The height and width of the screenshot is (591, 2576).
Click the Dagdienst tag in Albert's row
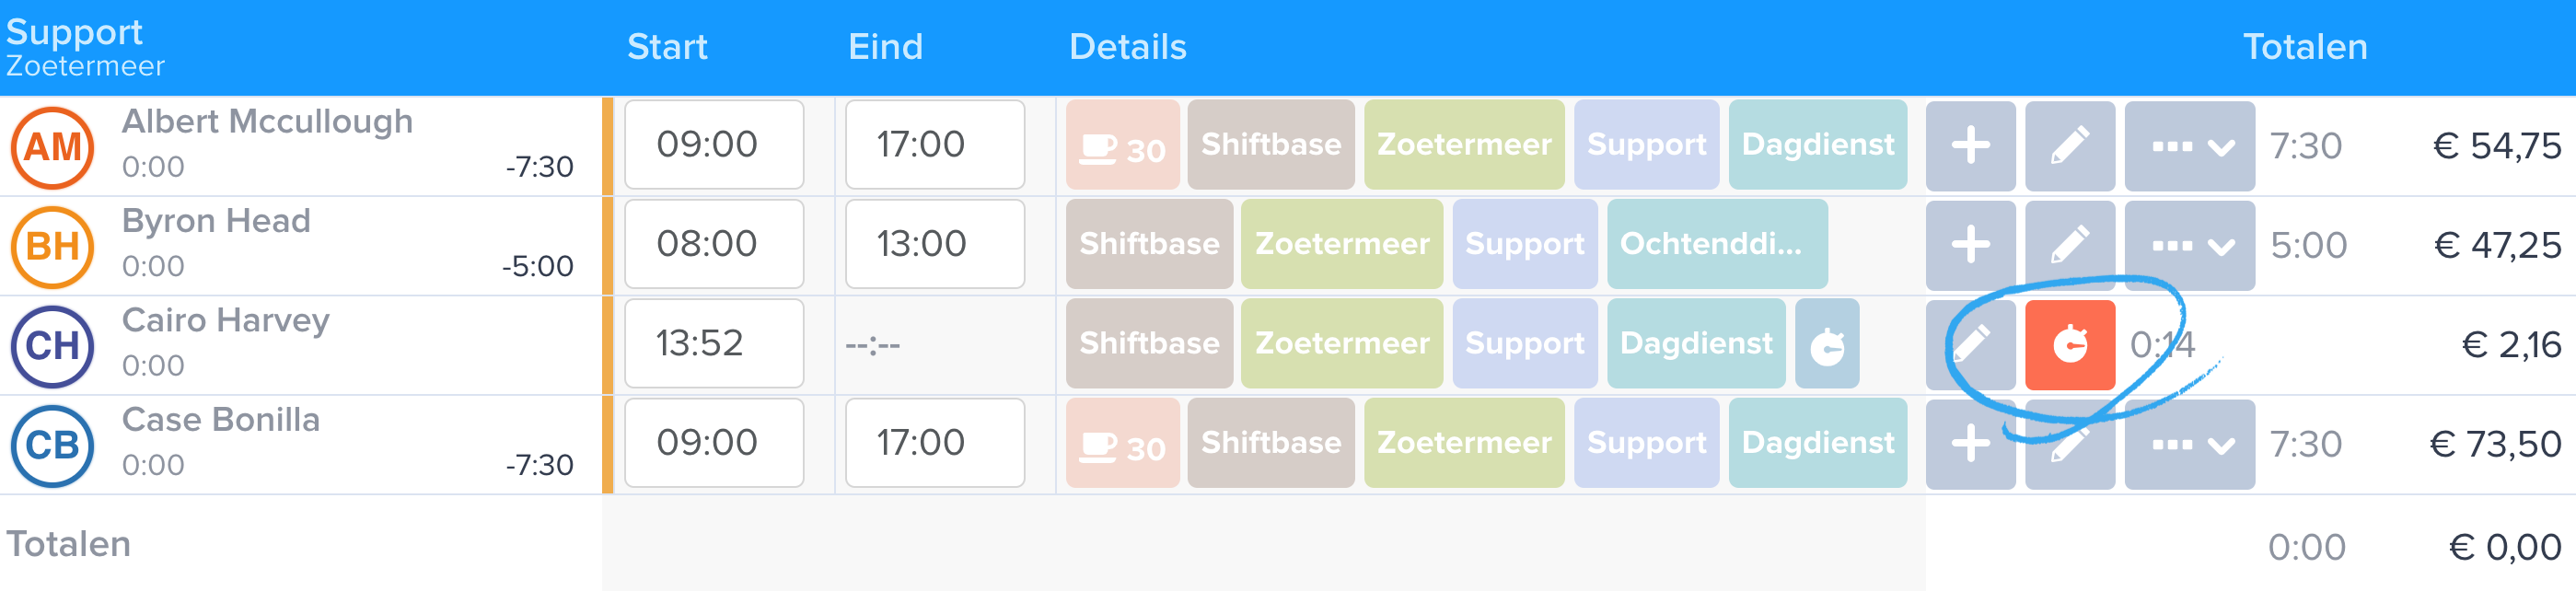pos(1817,145)
